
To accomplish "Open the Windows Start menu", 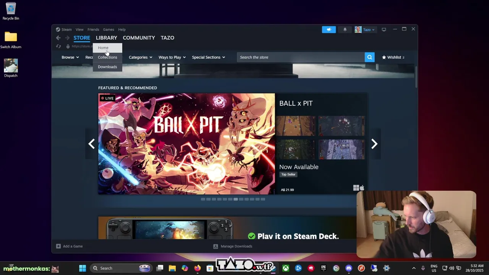I will 83,268.
